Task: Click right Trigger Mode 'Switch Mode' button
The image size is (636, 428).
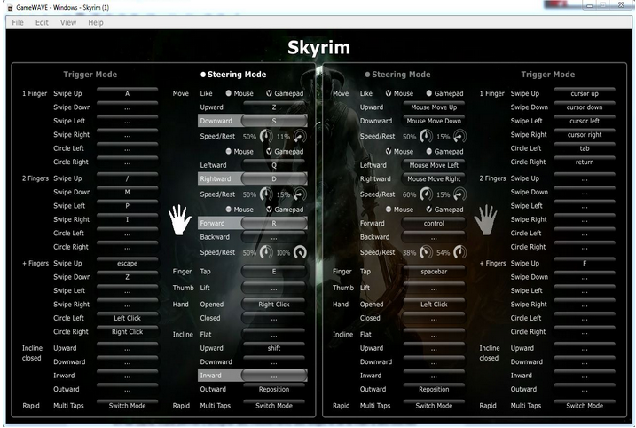Action: [583, 406]
